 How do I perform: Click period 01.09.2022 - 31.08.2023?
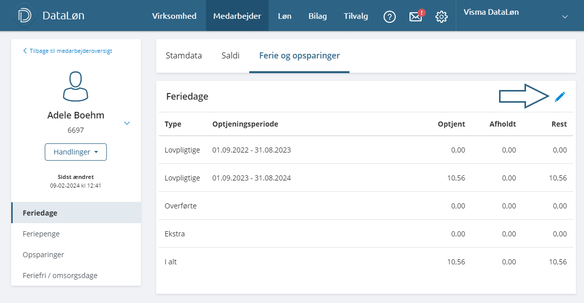[251, 150]
